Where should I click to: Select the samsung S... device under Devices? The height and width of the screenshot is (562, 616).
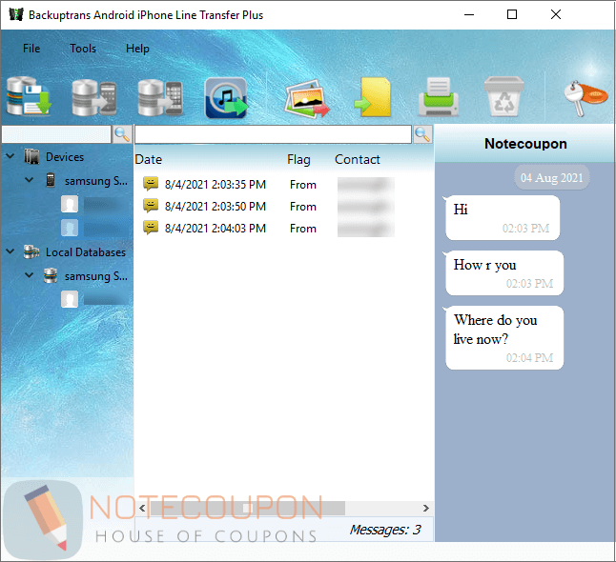point(96,181)
